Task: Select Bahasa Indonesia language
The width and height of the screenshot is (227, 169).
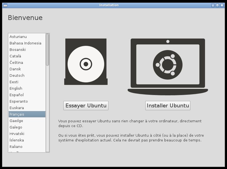Action: pyautogui.click(x=27, y=43)
